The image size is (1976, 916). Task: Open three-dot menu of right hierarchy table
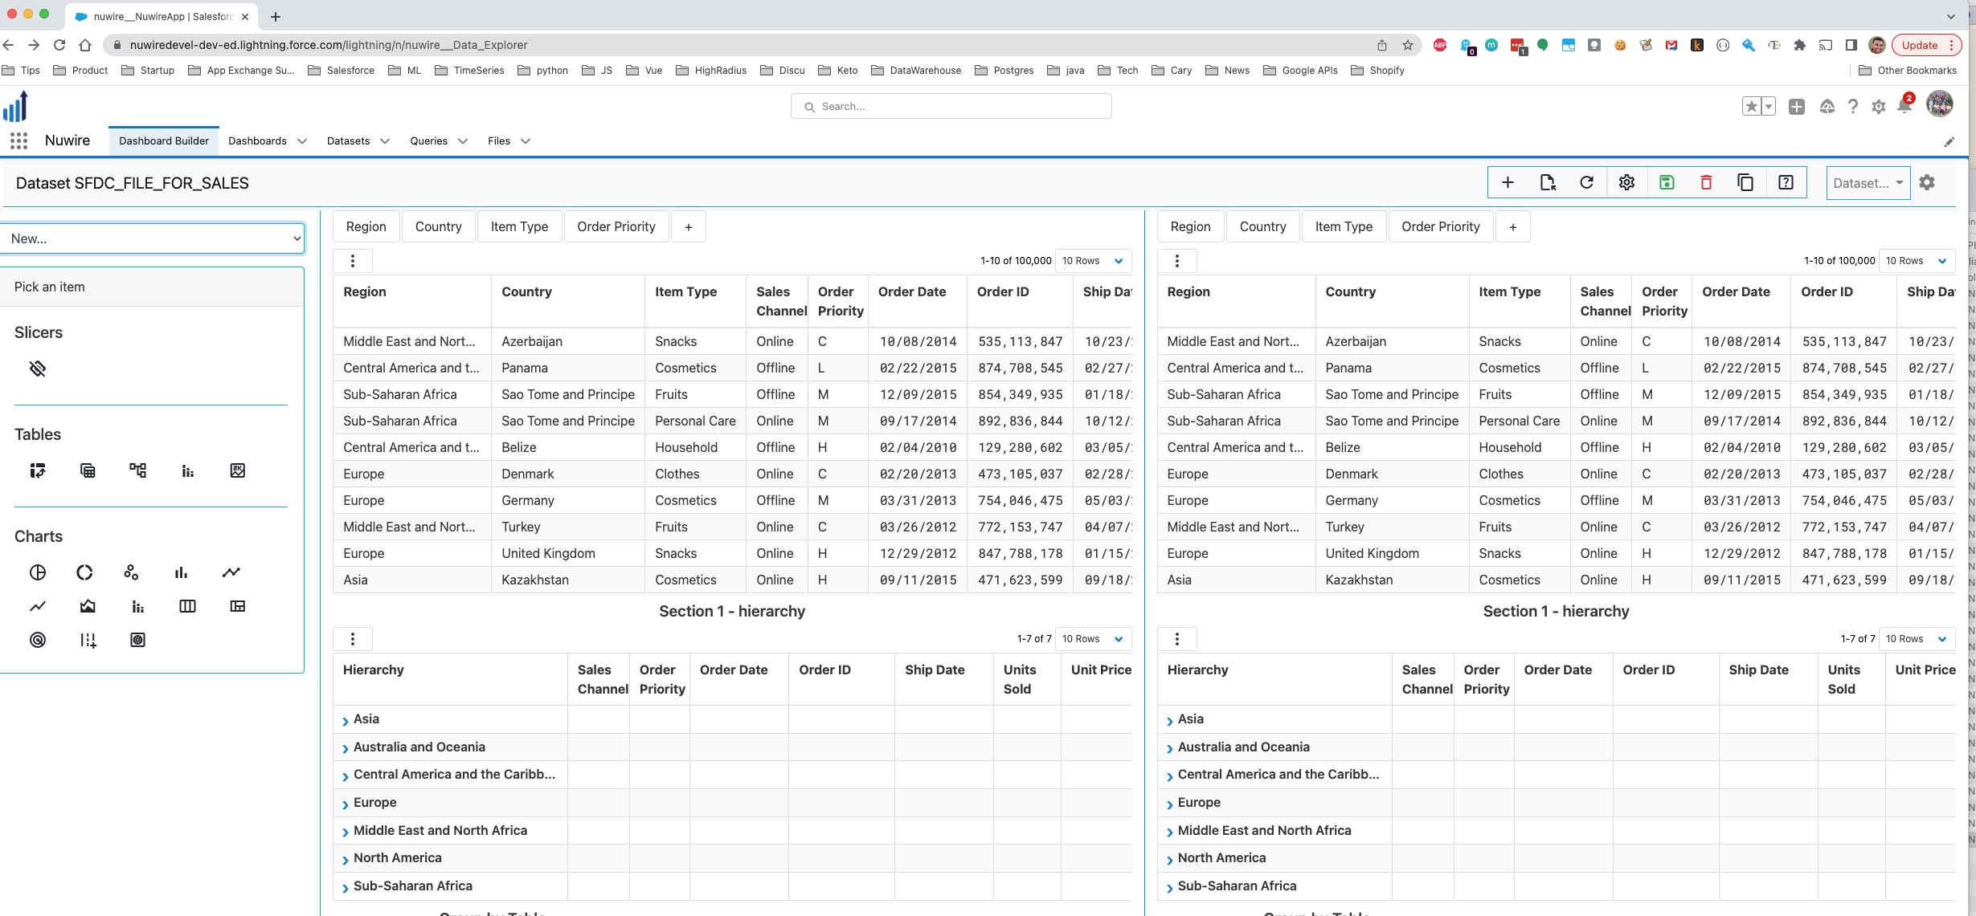1177,639
